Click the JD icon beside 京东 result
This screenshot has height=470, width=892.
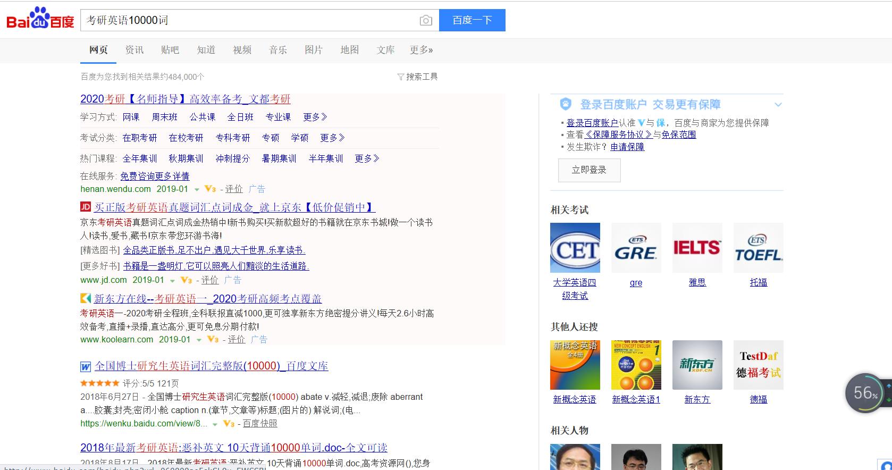click(x=86, y=207)
